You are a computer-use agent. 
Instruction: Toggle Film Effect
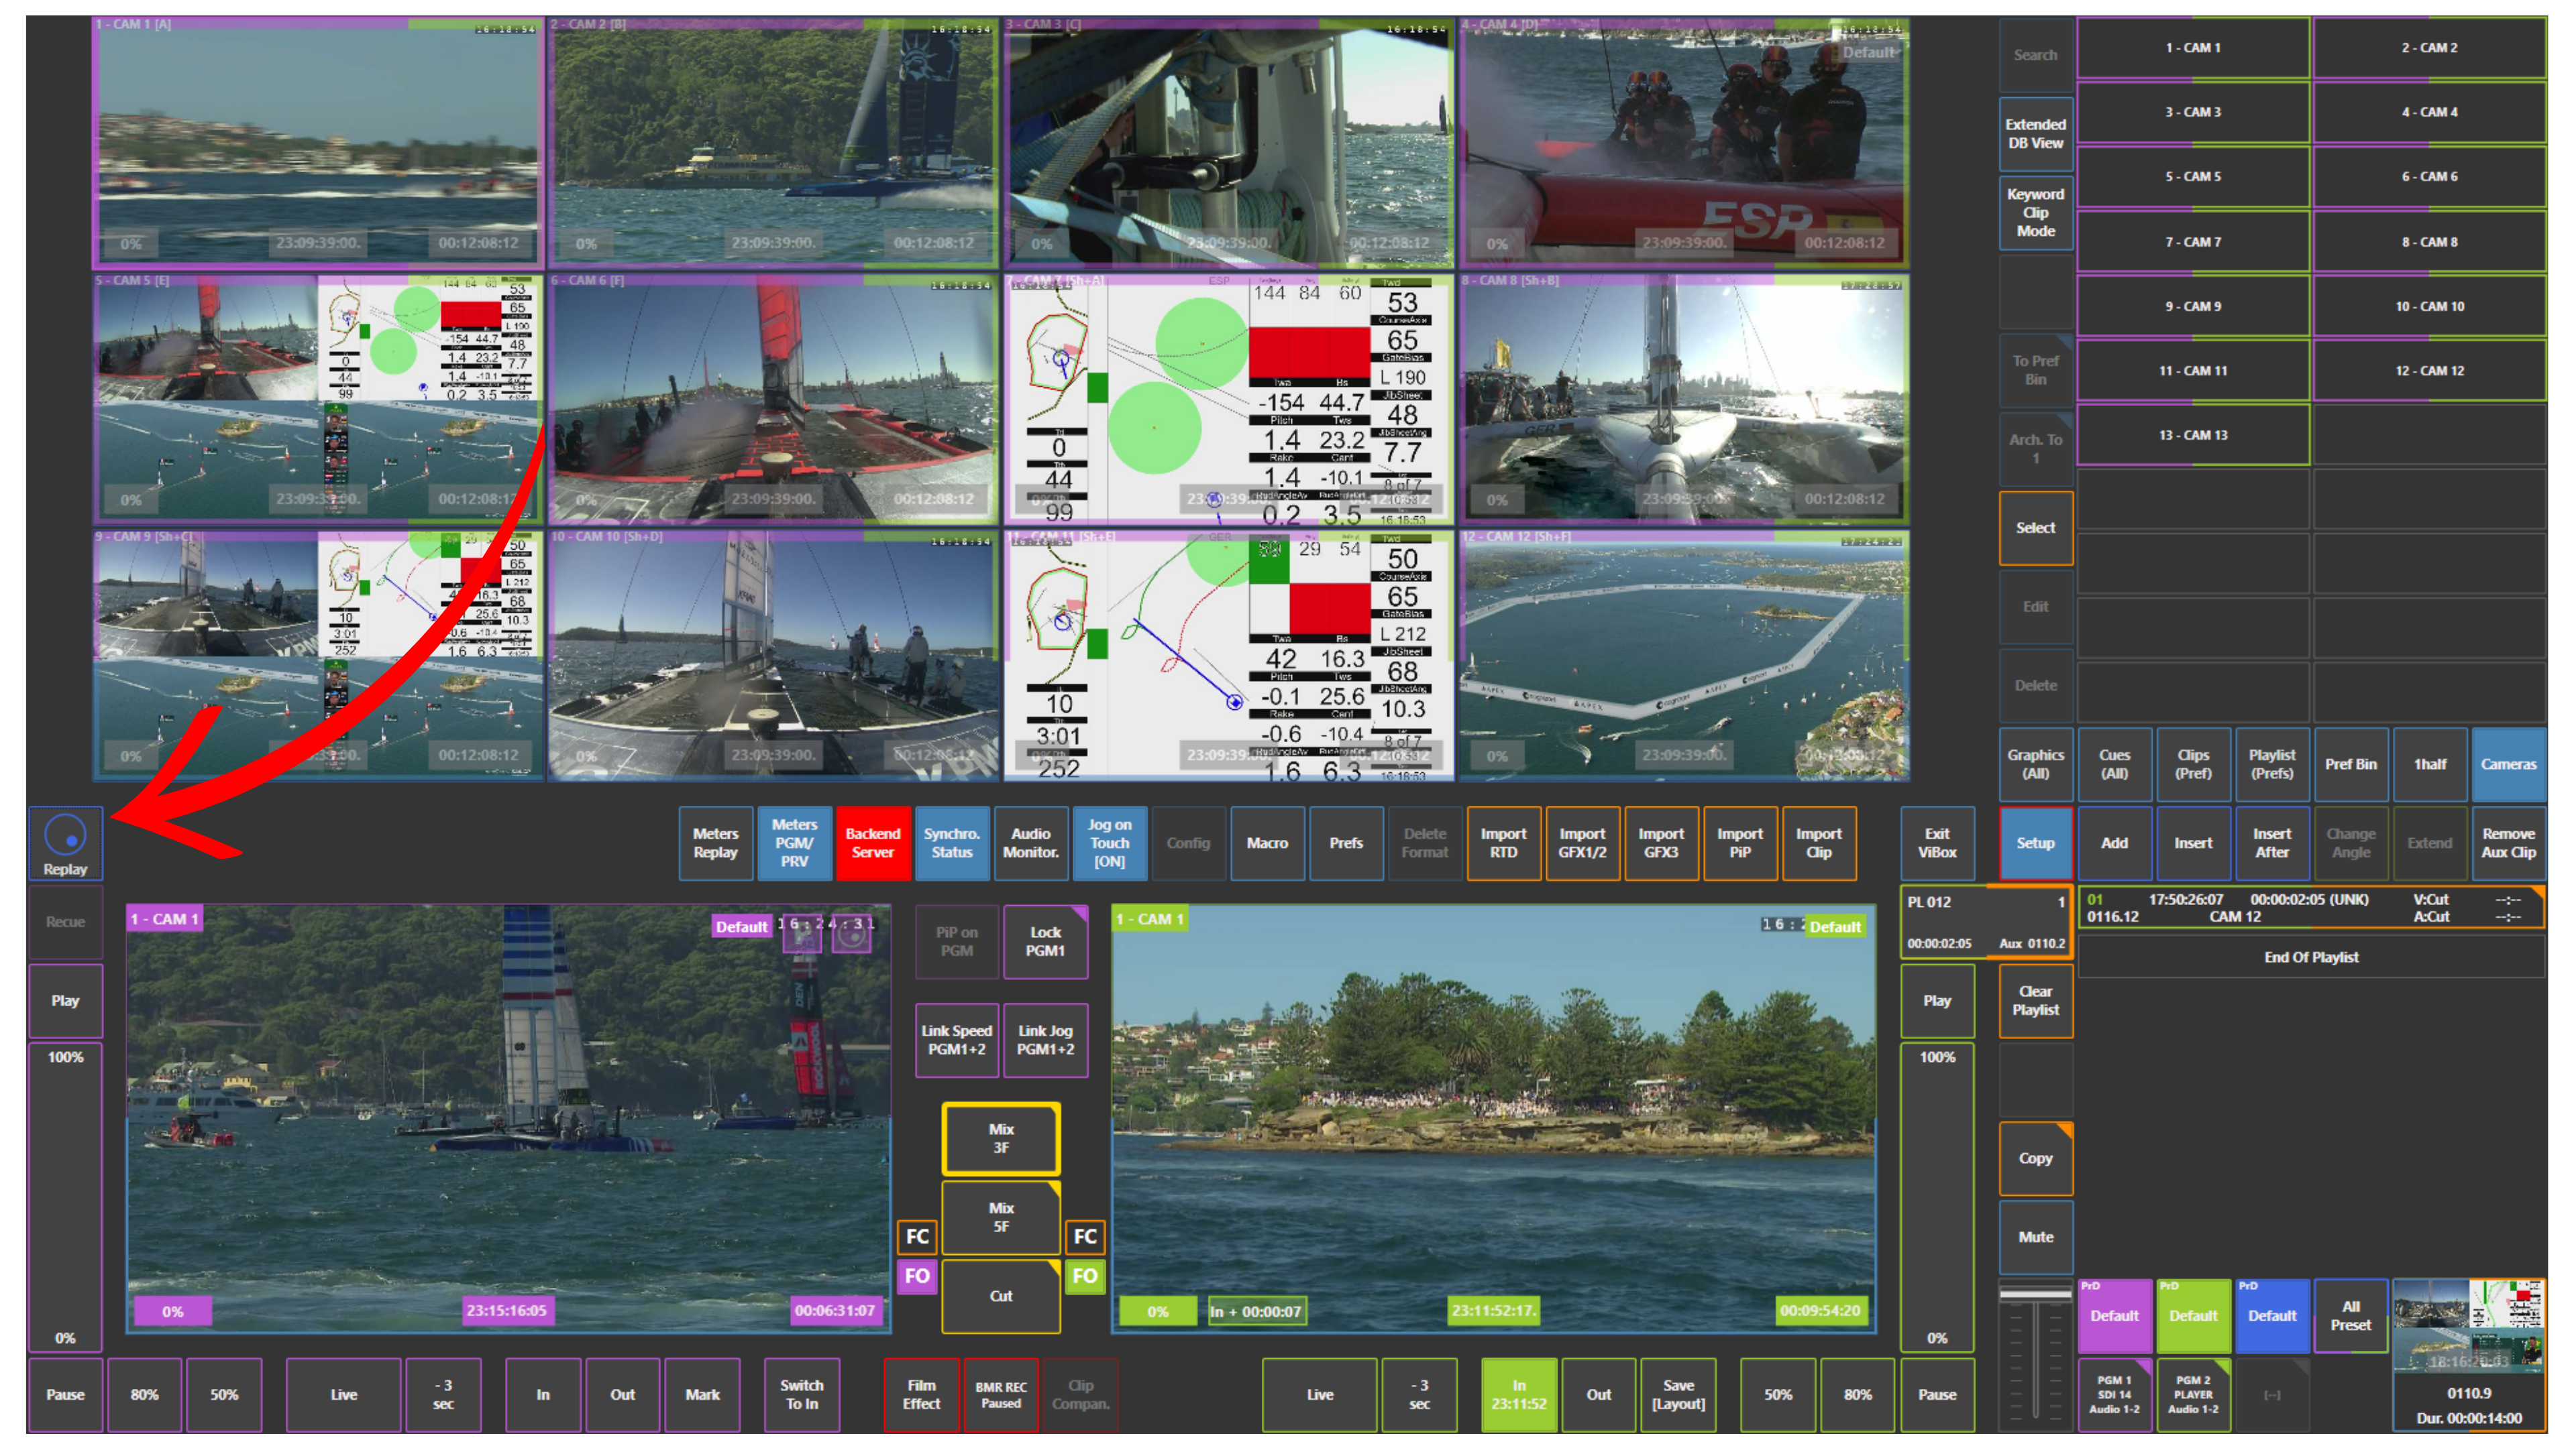921,1395
